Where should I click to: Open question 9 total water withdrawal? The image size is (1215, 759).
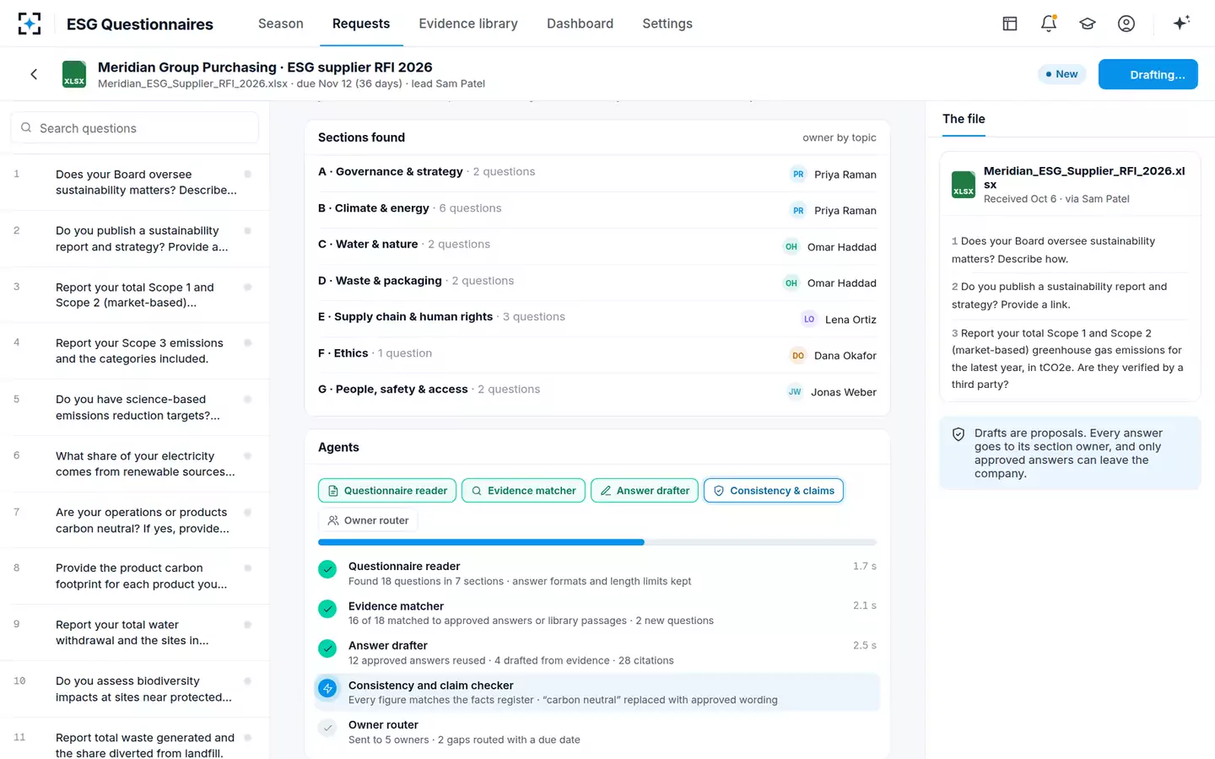pyautogui.click(x=135, y=632)
